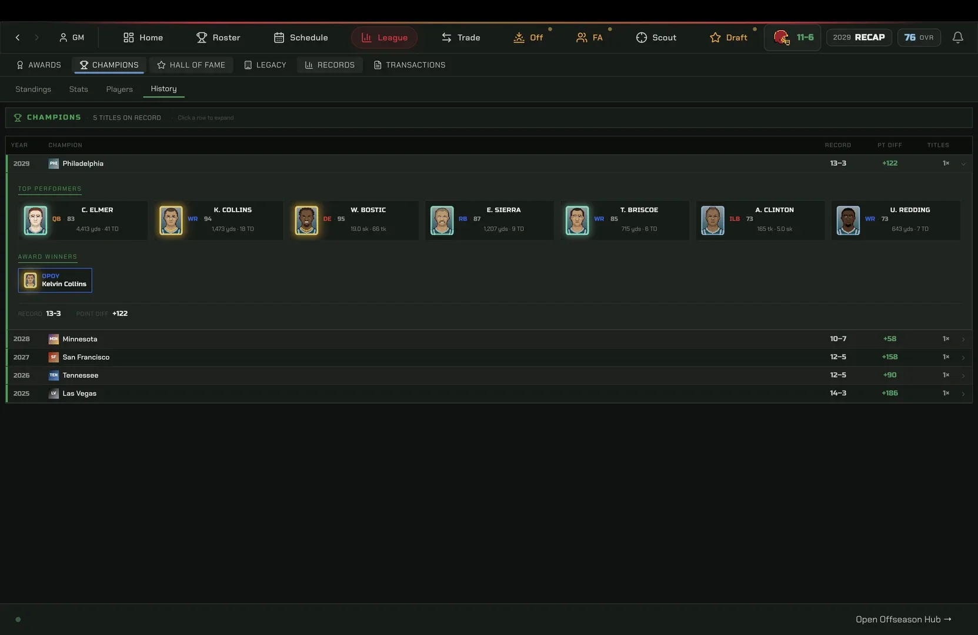Open T. Briscoe player portrait

point(577,220)
